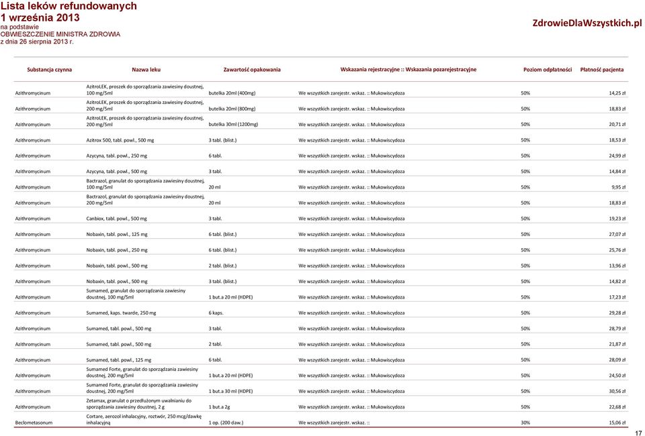Select 'Azycyna, tabl. powl., 500 mg'
The width and height of the screenshot is (645, 436).
(116, 172)
